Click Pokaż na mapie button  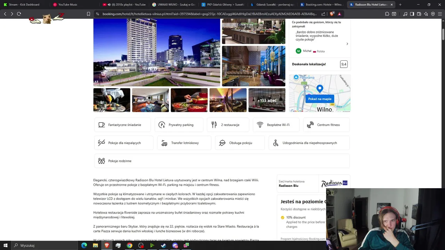[x=320, y=99]
